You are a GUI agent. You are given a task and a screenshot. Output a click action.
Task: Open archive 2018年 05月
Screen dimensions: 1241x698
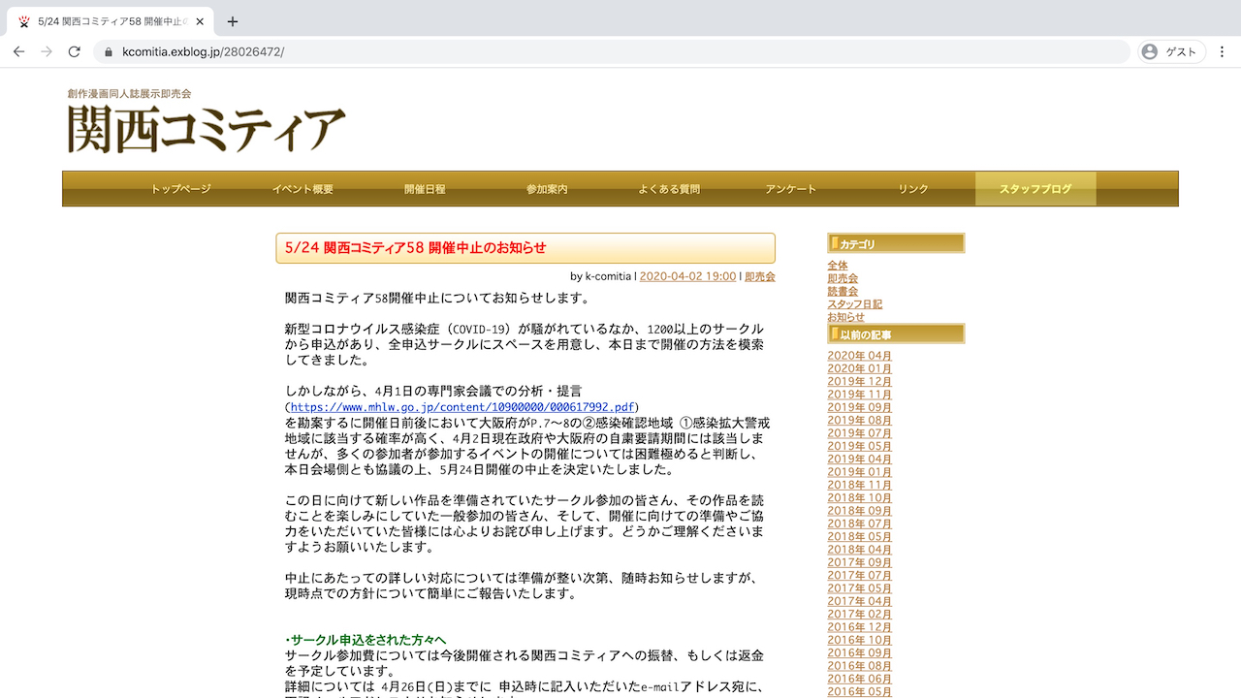coord(860,537)
